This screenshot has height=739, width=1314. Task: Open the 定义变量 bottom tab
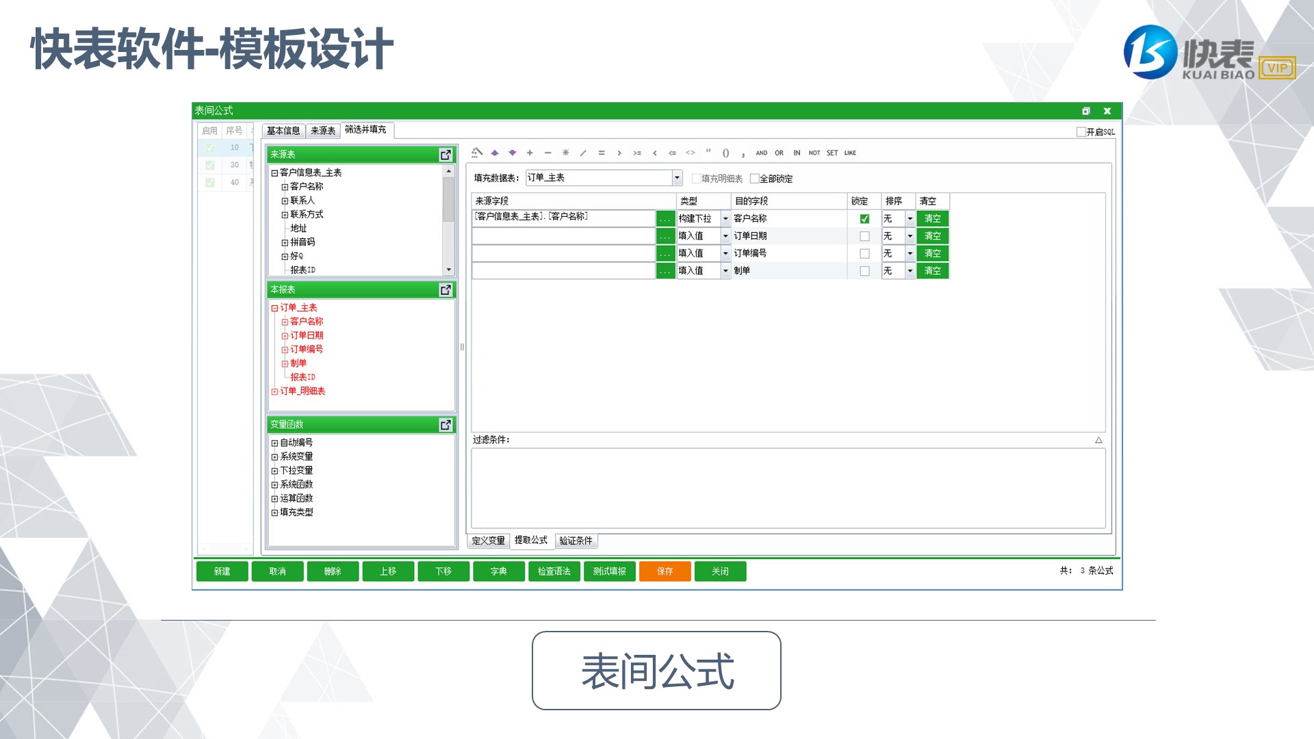point(489,541)
